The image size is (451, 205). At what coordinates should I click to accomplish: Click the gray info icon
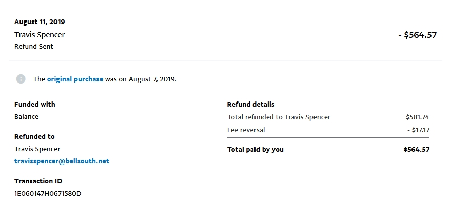pos(21,79)
